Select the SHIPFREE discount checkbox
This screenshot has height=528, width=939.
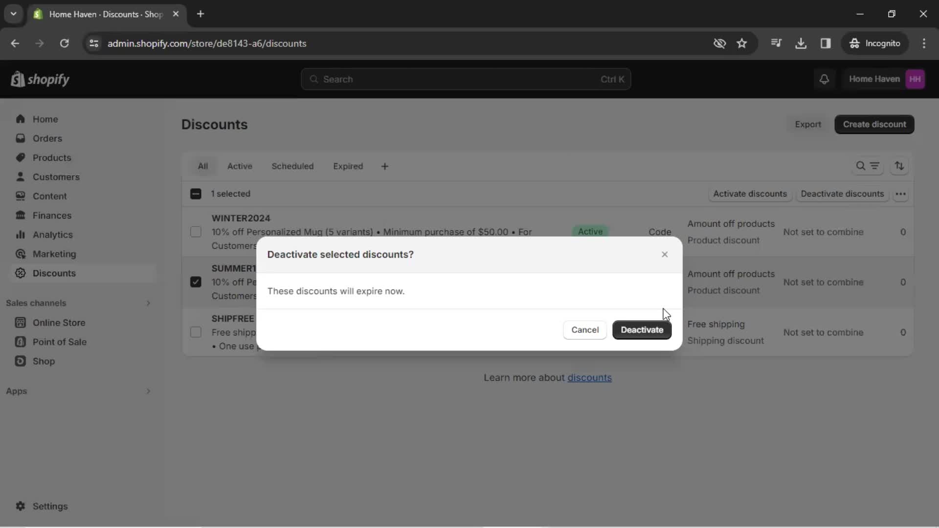[x=196, y=331]
